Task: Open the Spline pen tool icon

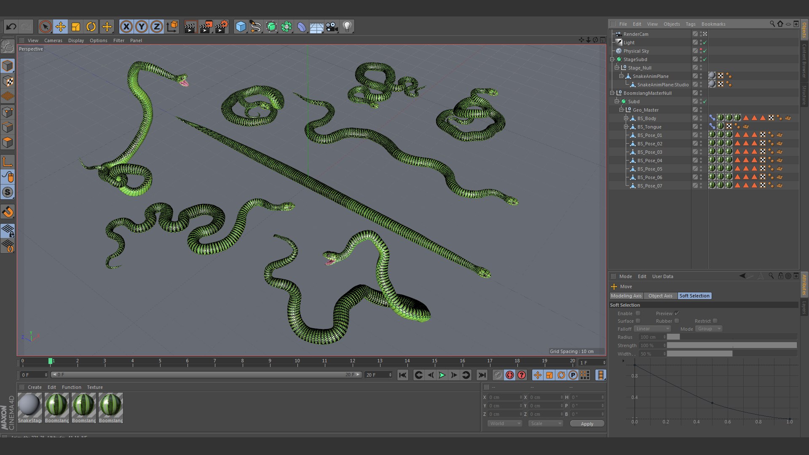Action: (x=256, y=27)
